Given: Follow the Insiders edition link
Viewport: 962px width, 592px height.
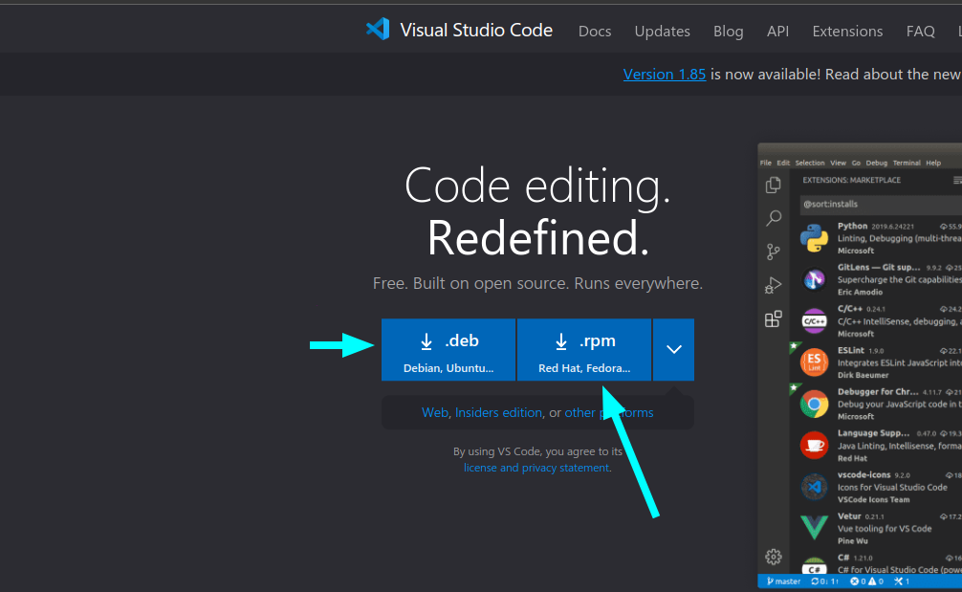Looking at the screenshot, I should point(498,412).
